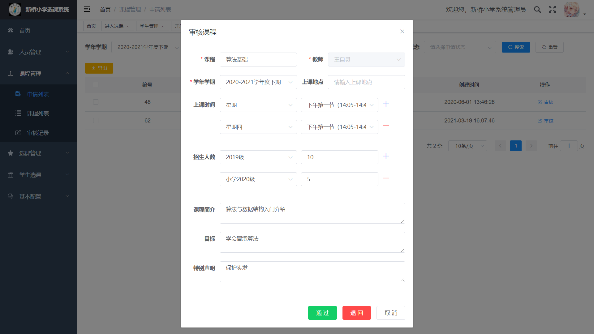The height and width of the screenshot is (334, 594).
Task: Select the checkbox for row 48
Action: pos(96,102)
